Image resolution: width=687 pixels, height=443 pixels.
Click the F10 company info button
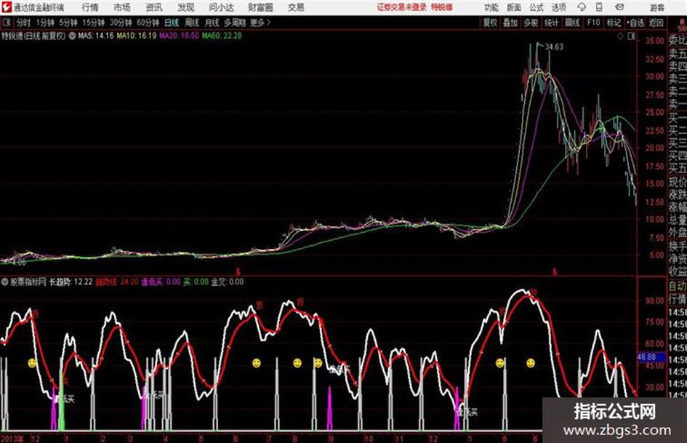[593, 23]
